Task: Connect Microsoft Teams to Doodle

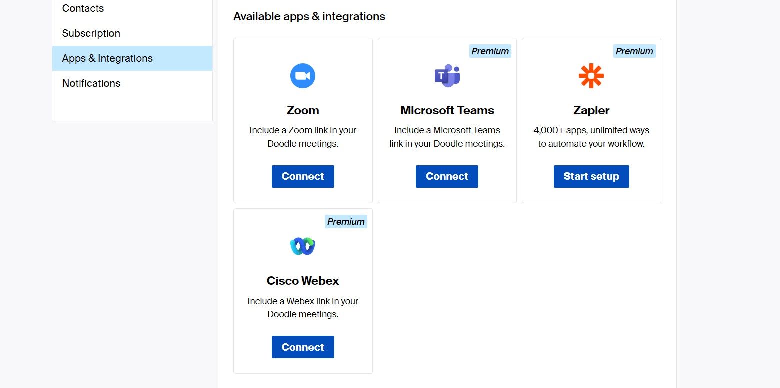Action: tap(447, 176)
